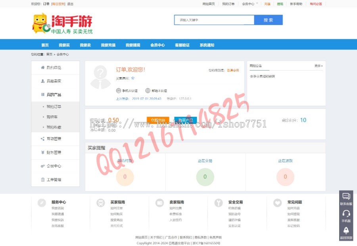Open 如何注册 under 买家指南
This screenshot has height=246, width=357.
(117, 208)
